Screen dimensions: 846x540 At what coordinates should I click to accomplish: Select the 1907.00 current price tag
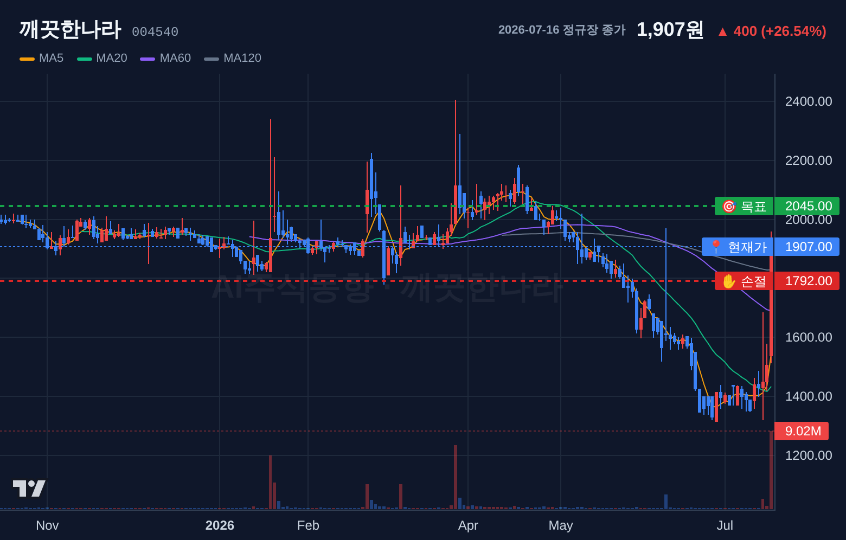(x=807, y=247)
